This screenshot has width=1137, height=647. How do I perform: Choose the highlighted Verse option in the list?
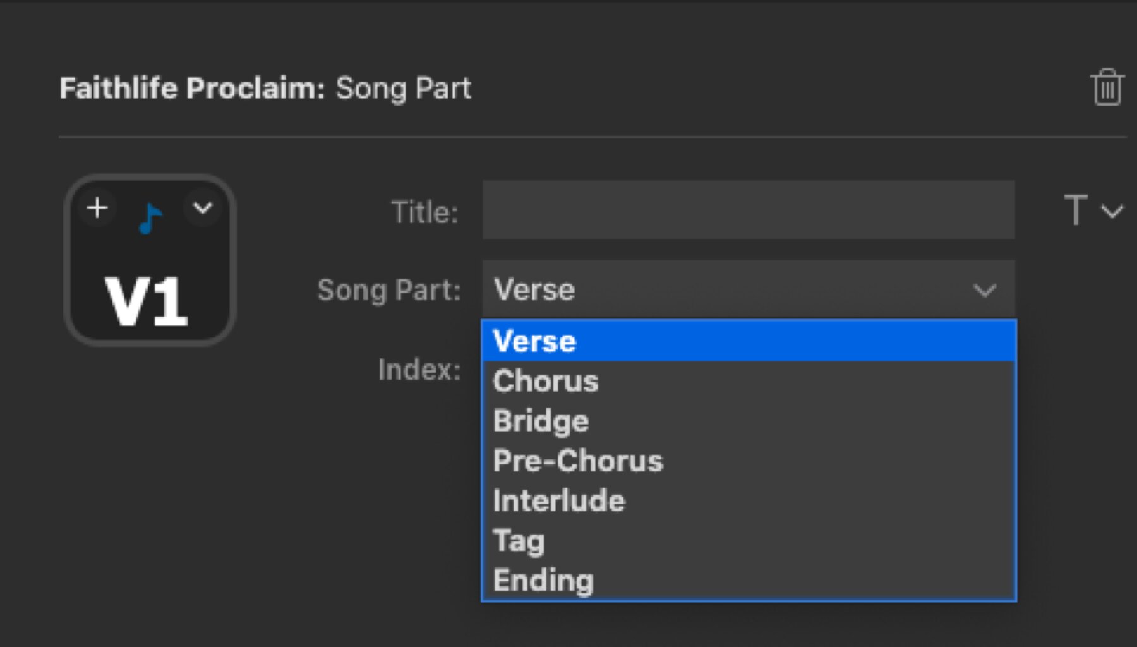(x=749, y=341)
